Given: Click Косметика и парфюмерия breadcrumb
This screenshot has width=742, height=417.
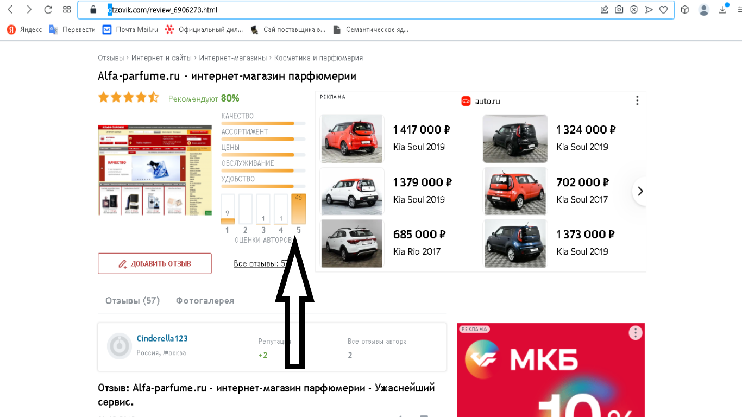Looking at the screenshot, I should (318, 58).
